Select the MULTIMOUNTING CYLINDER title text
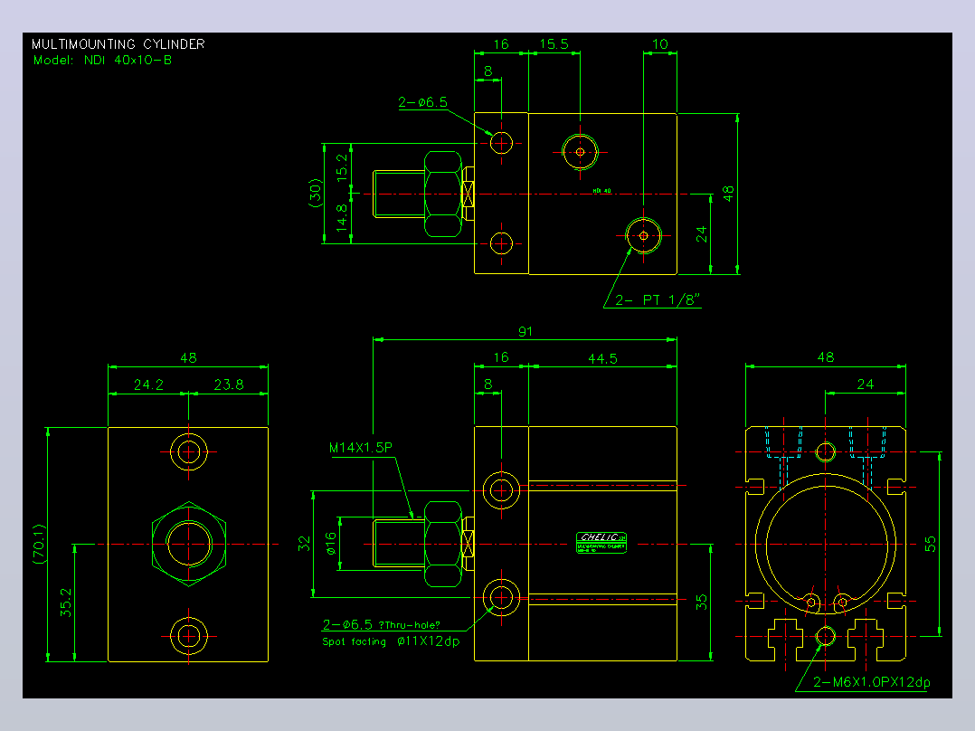 tap(118, 44)
